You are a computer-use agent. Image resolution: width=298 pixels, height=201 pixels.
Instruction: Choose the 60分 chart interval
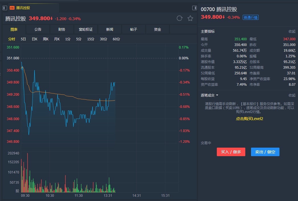pos(116,39)
